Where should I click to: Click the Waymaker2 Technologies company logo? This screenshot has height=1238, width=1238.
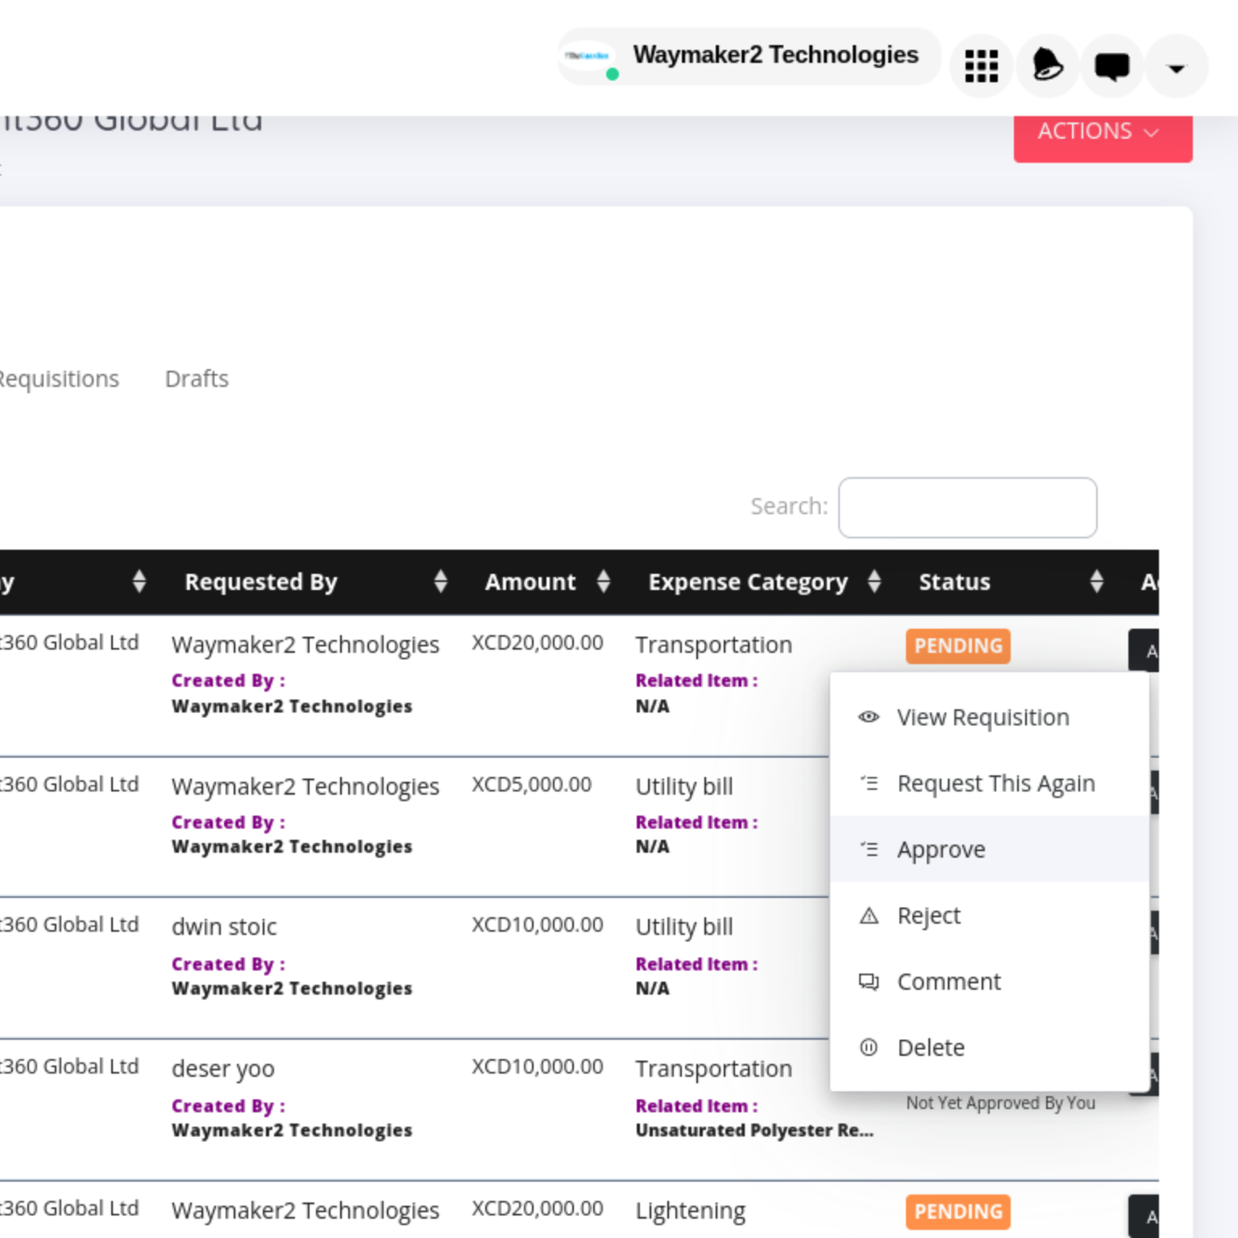[x=588, y=56]
